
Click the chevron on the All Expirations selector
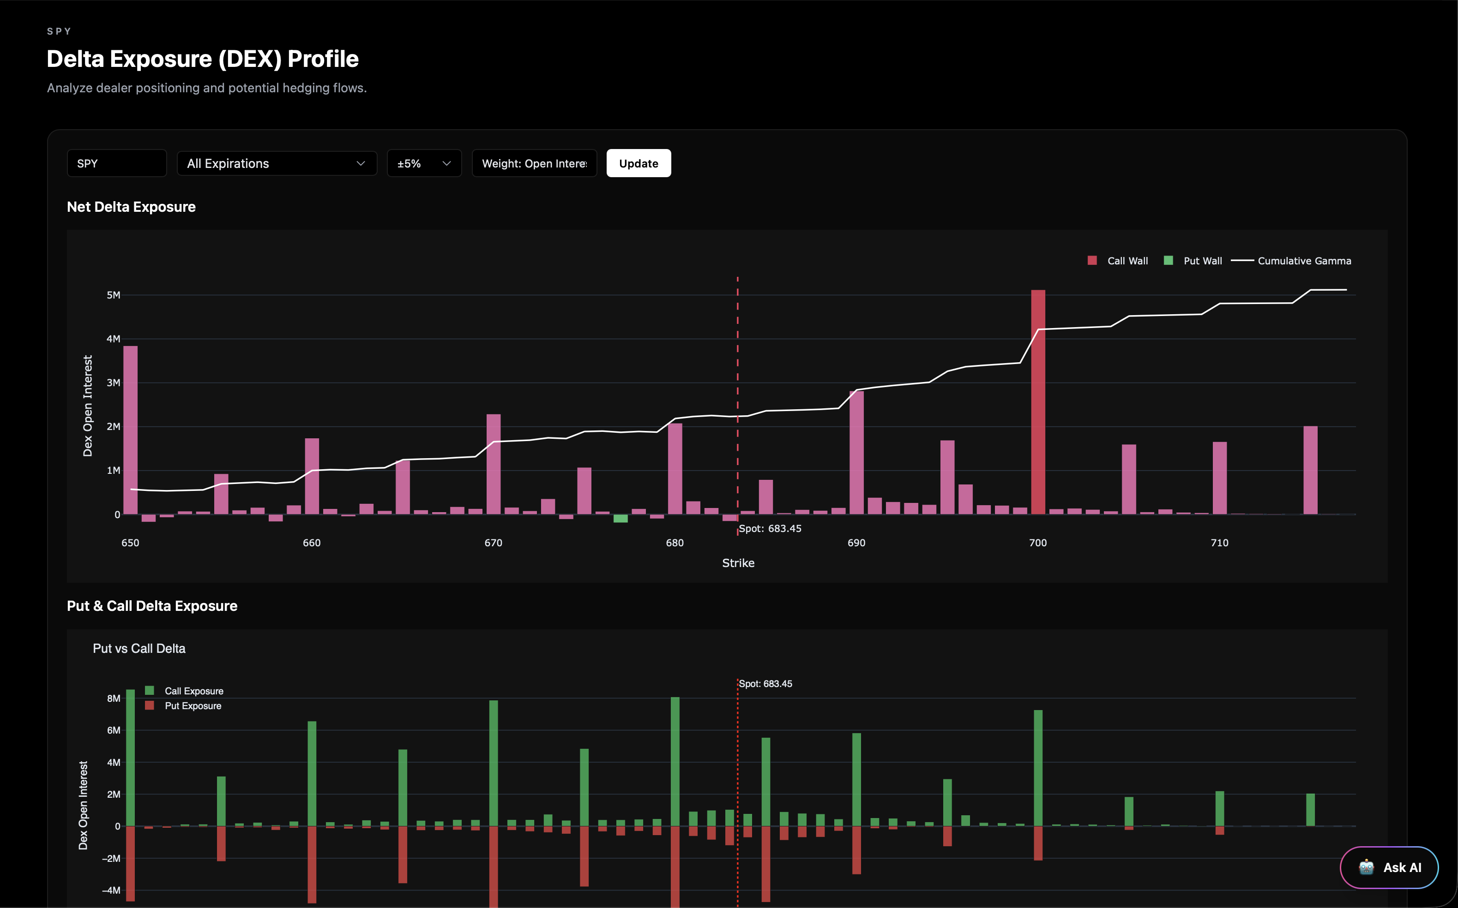pos(361,163)
